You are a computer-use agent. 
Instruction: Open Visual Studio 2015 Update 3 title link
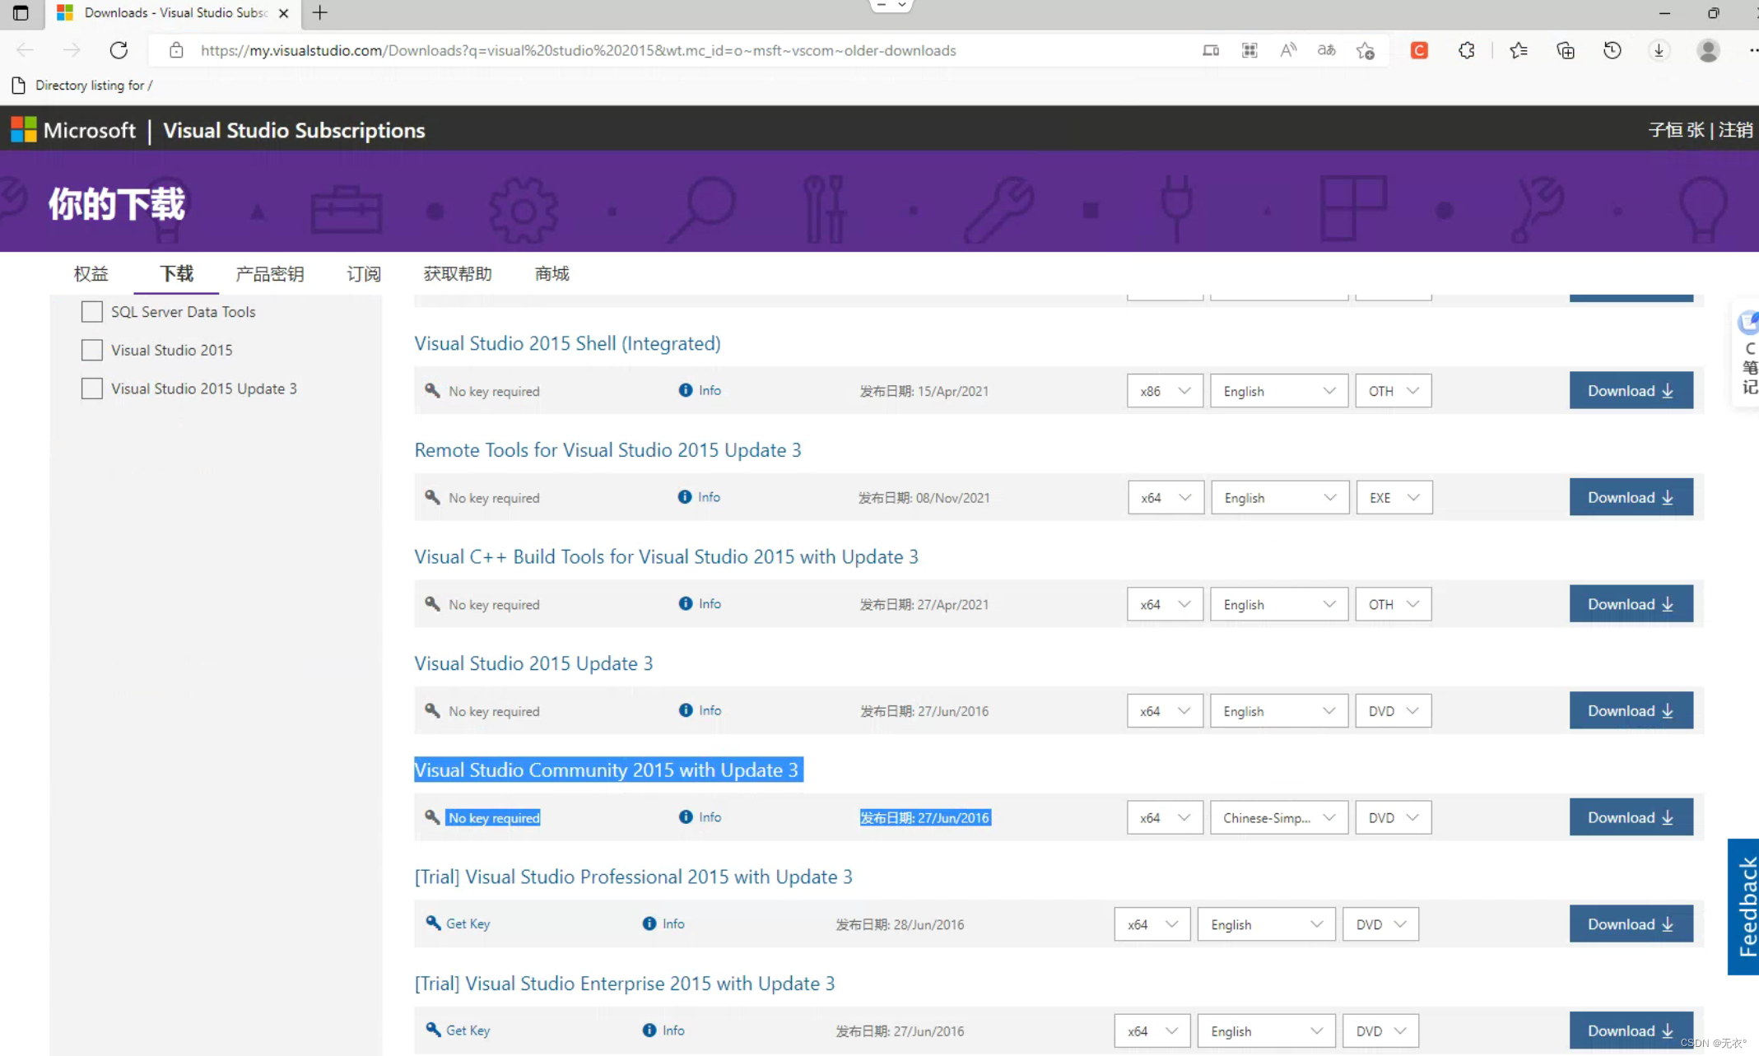[x=533, y=663]
